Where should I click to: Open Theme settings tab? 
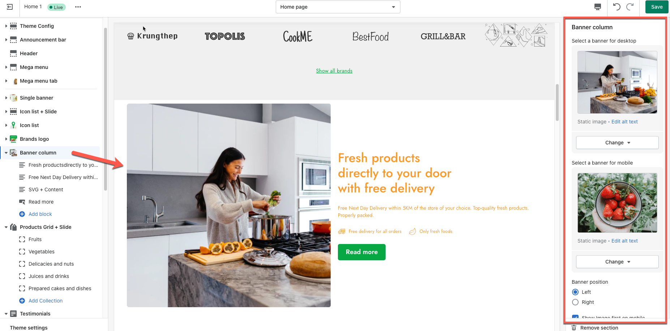click(29, 328)
